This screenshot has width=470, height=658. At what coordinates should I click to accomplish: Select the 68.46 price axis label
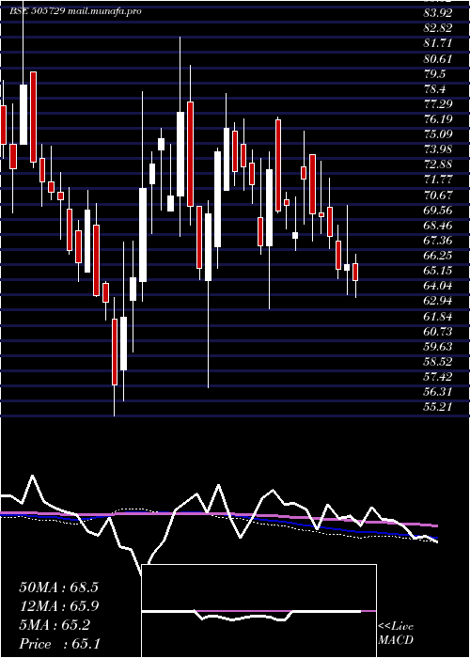click(x=438, y=226)
